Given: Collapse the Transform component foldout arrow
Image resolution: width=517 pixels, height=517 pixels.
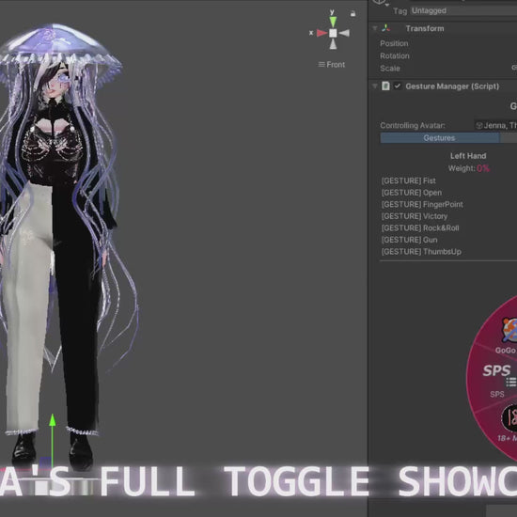Looking at the screenshot, I should click(x=375, y=28).
